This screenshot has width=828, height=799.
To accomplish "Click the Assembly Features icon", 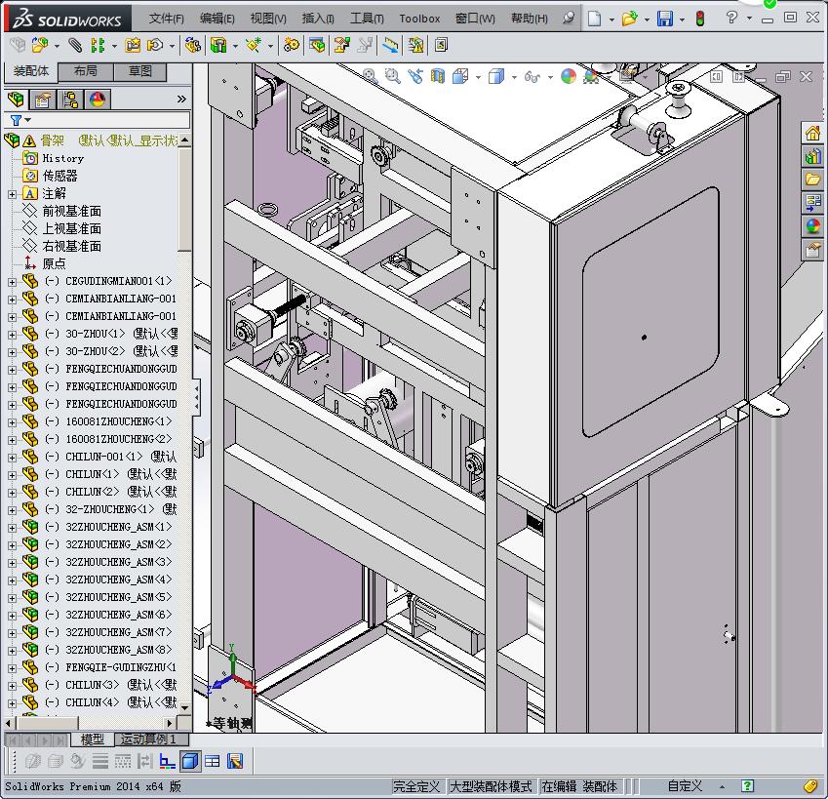I will [x=218, y=46].
